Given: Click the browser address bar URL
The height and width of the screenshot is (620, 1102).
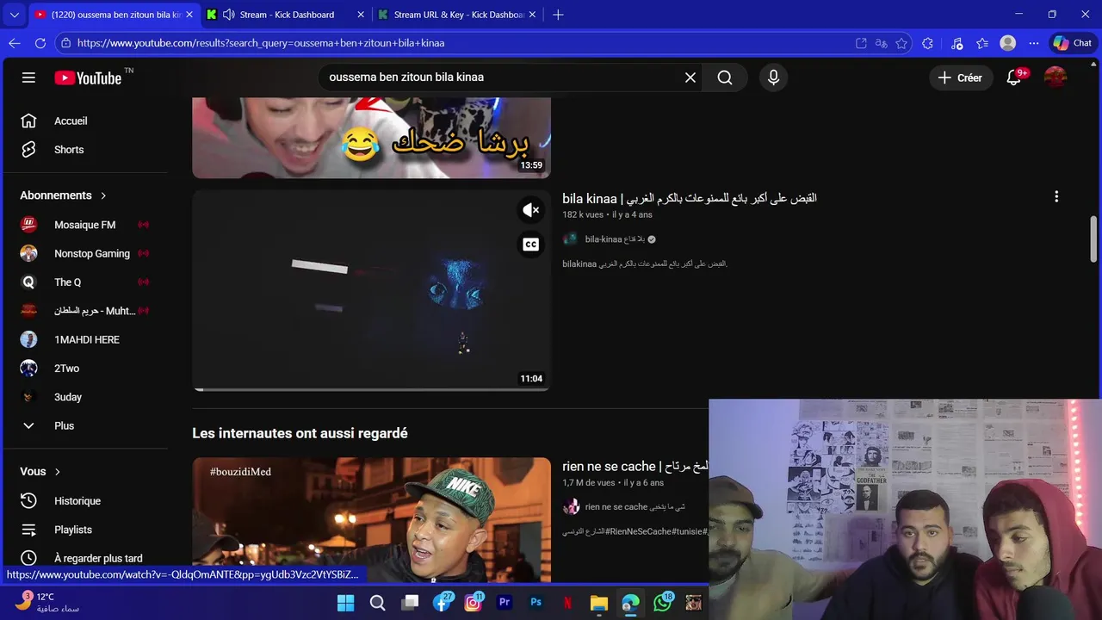Looking at the screenshot, I should [x=261, y=43].
